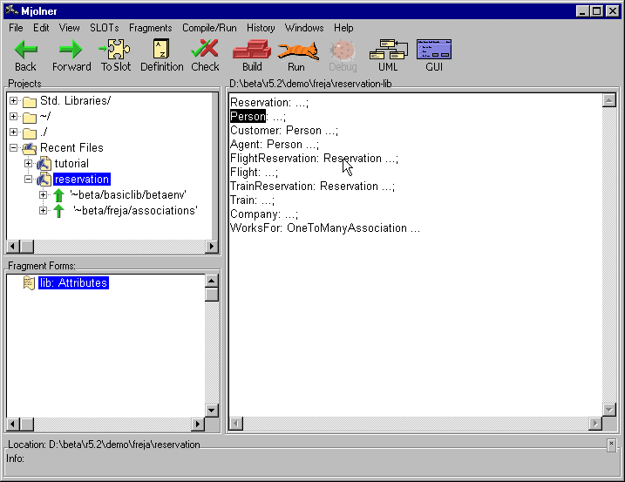
Task: Expand the Std. Libraries/ folder node
Action: pyautogui.click(x=13, y=101)
